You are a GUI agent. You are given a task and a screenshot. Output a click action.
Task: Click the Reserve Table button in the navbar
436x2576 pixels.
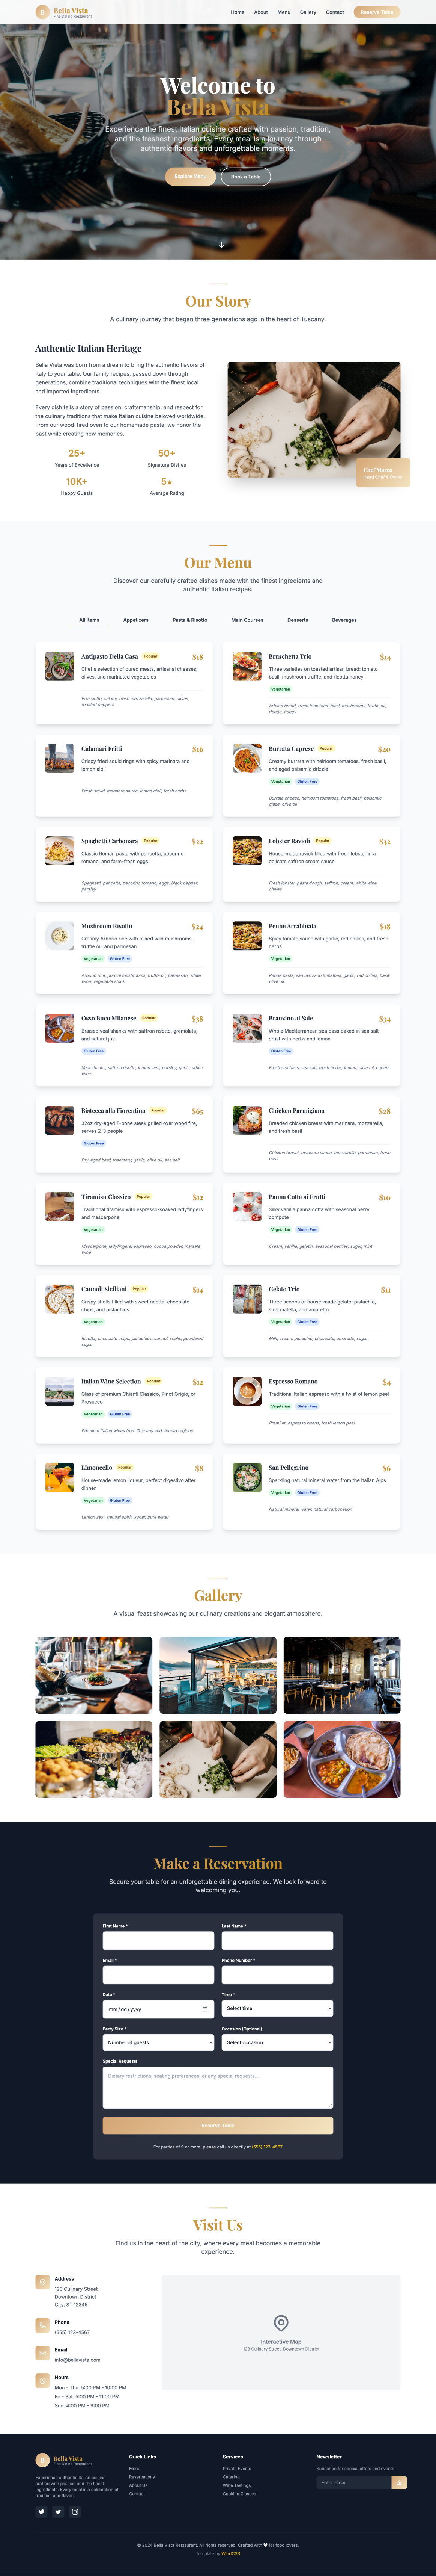click(x=377, y=12)
